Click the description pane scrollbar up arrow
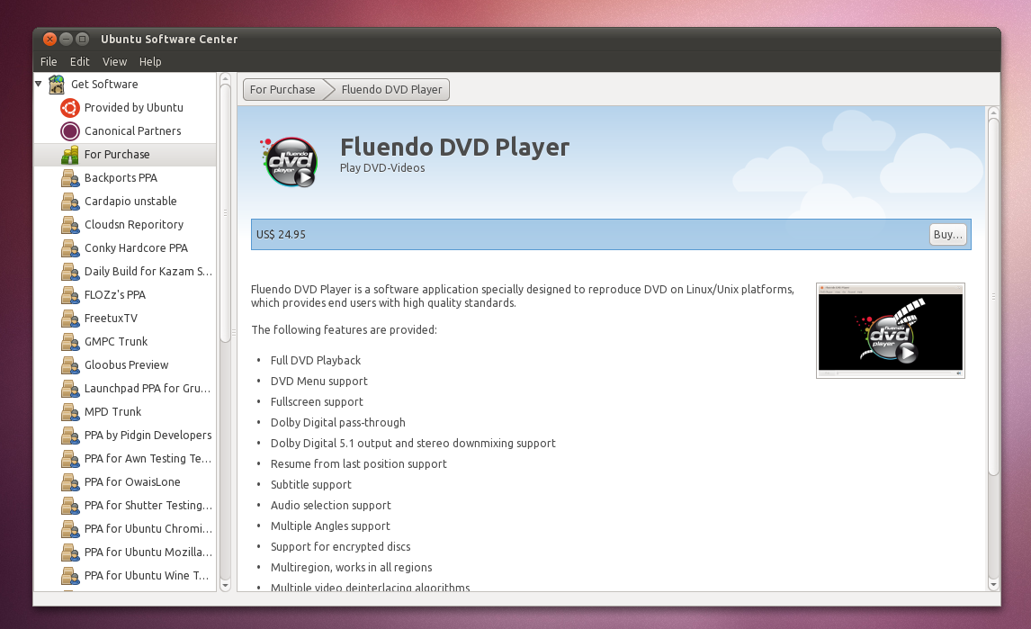Screen dimensions: 1031x629 point(993,112)
